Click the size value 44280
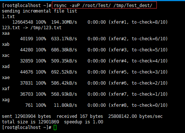 [x=27, y=50]
